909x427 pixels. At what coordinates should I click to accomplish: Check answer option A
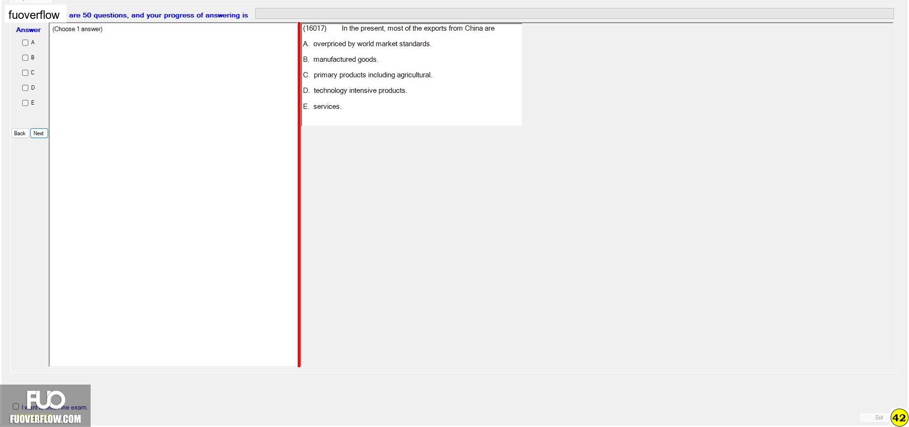25,43
